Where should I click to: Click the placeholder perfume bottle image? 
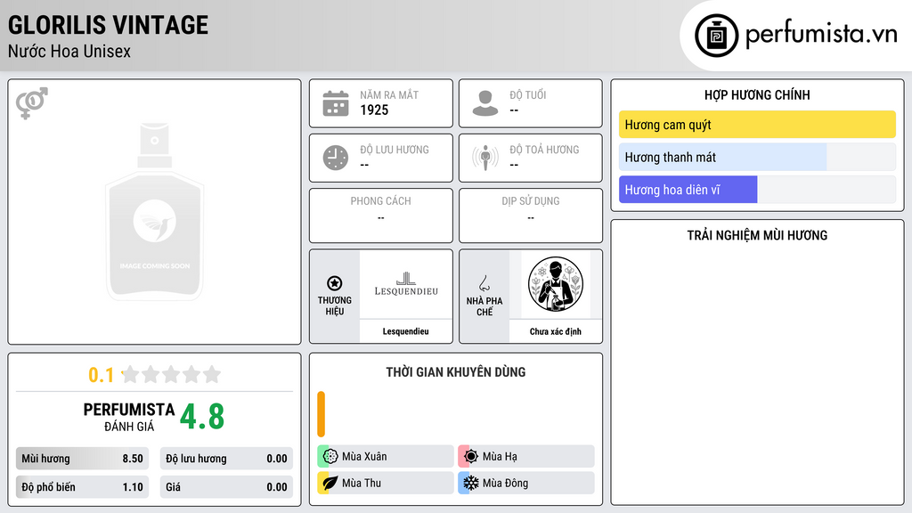155,212
